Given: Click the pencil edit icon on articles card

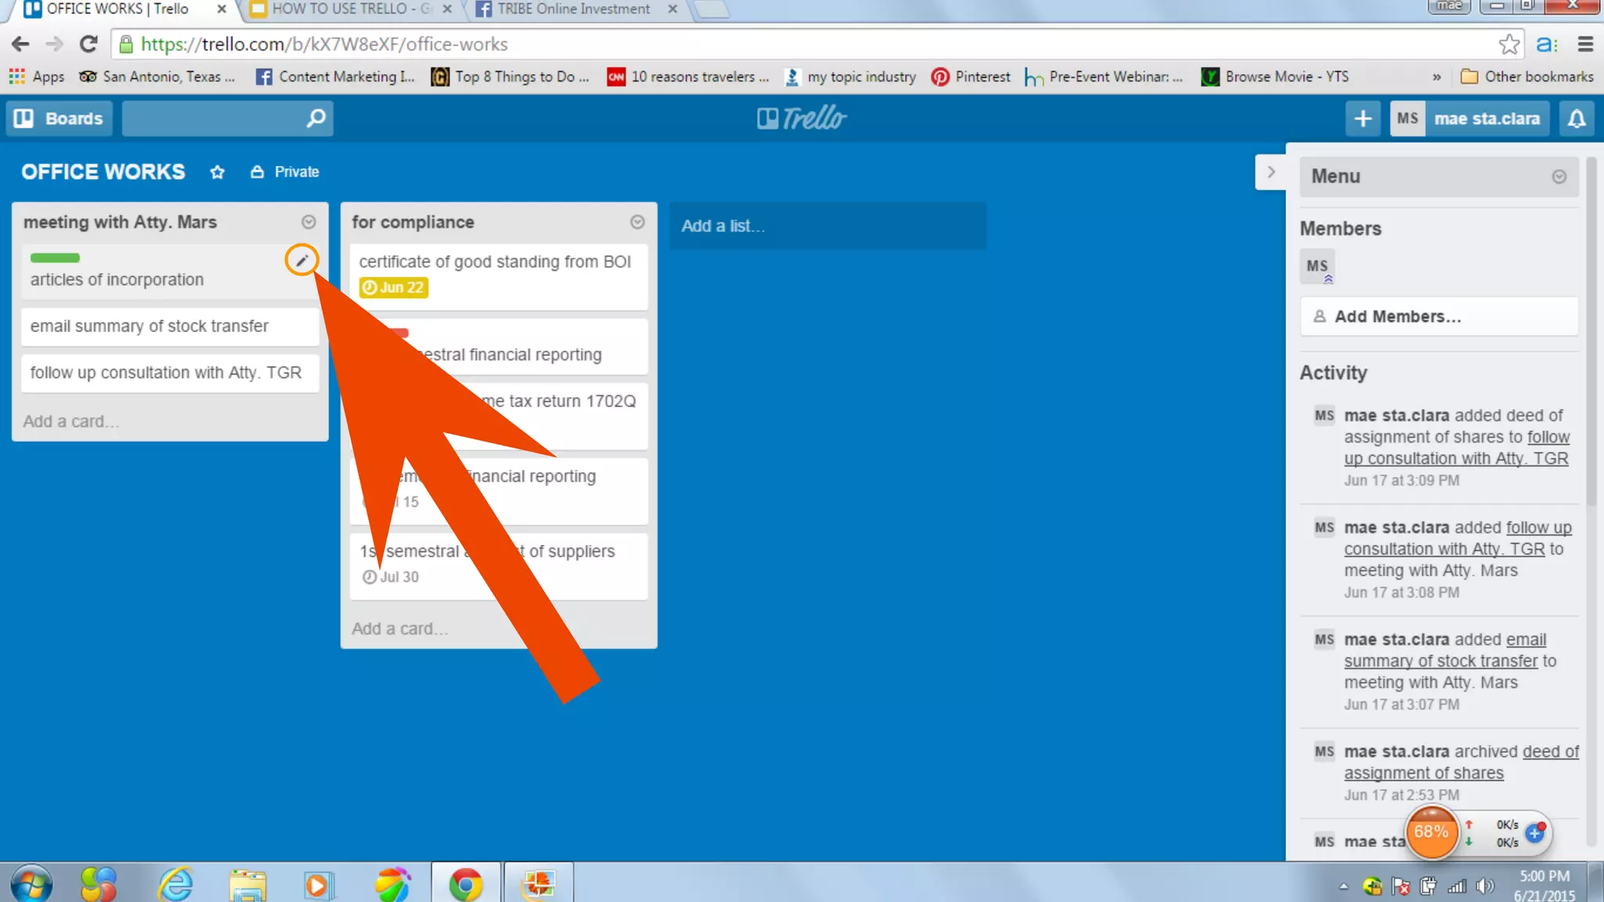Looking at the screenshot, I should pos(302,260).
